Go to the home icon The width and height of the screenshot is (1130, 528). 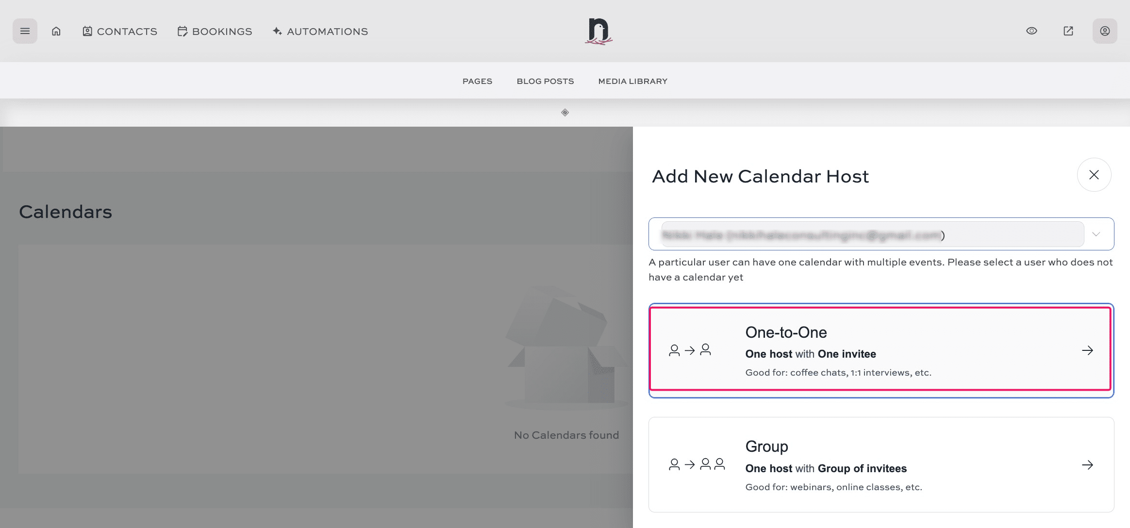click(x=56, y=31)
